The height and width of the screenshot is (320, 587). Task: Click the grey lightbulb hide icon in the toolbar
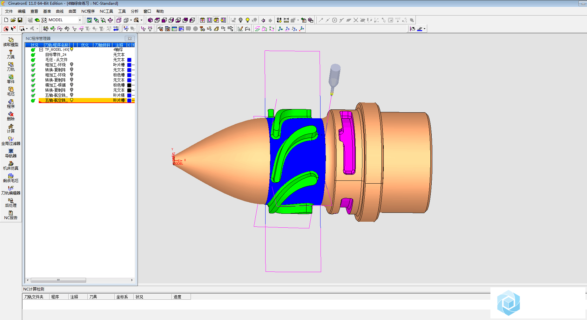(240, 20)
